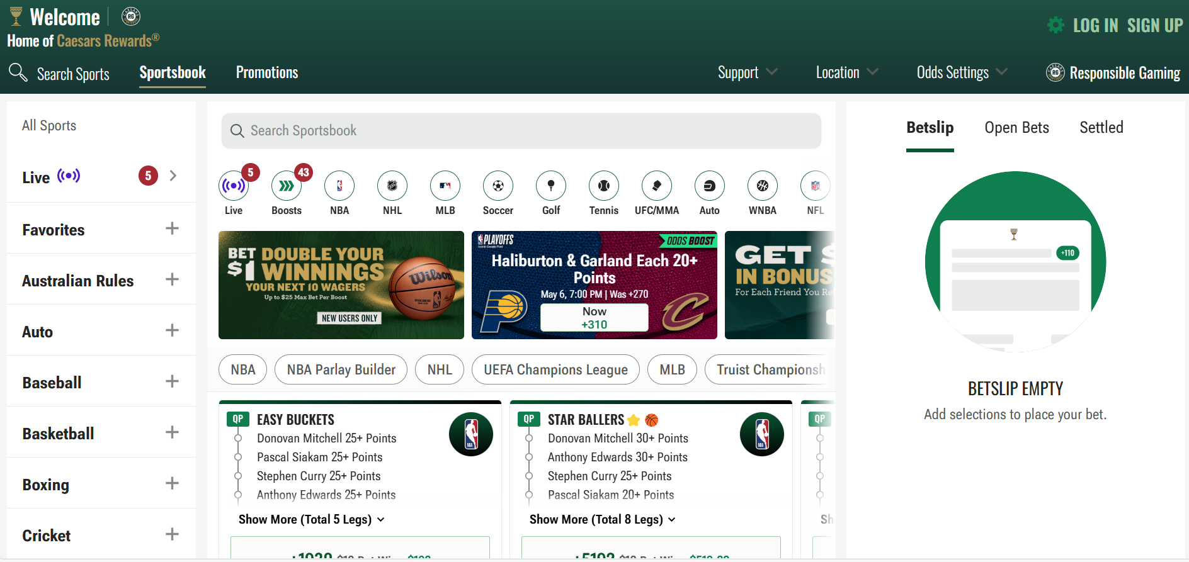Select the Golf sport icon
The image size is (1189, 562).
(x=551, y=186)
